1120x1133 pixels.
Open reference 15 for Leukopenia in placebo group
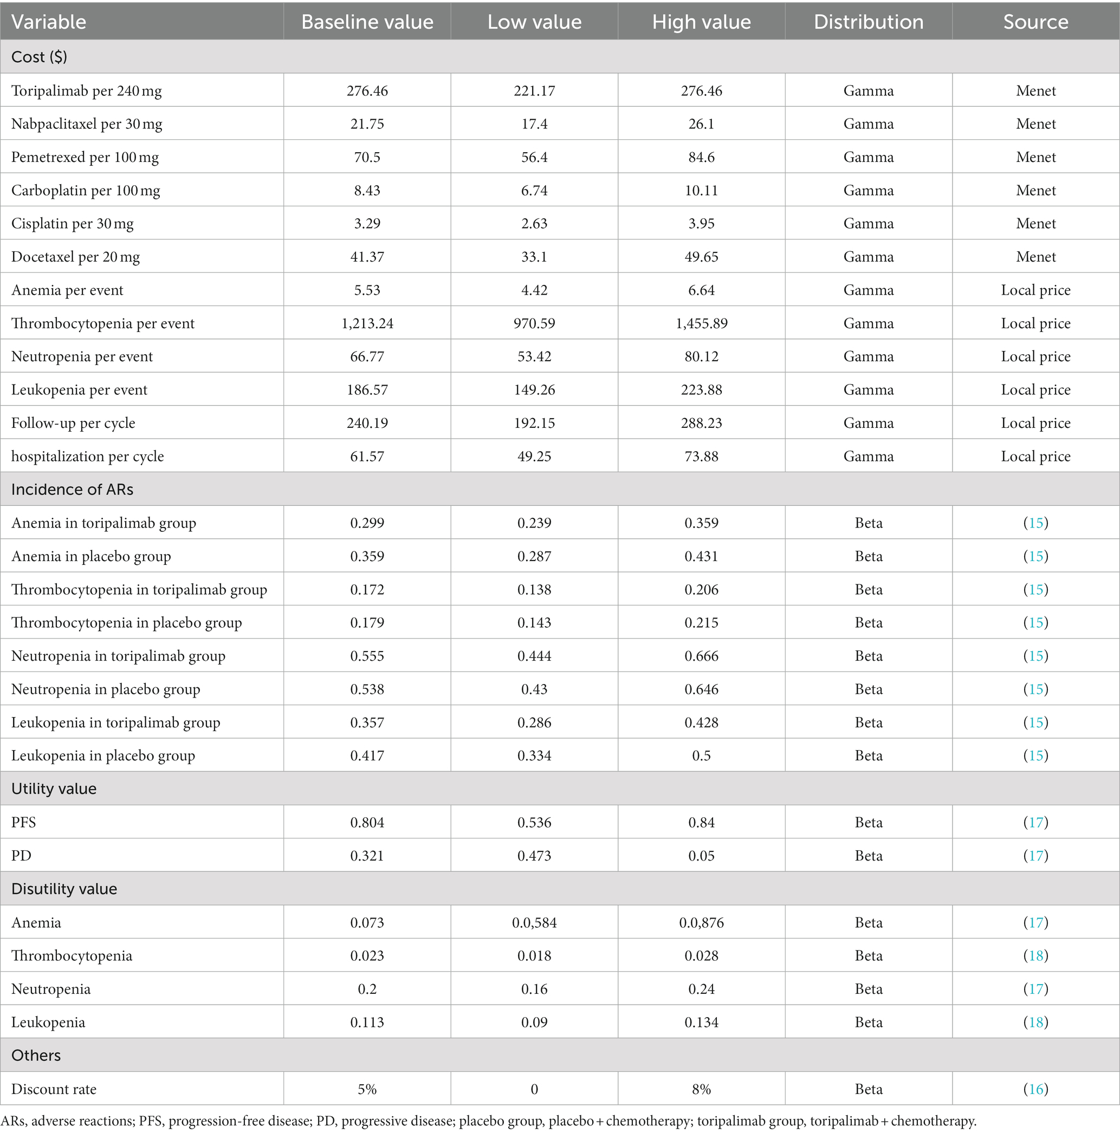pos(1036,756)
